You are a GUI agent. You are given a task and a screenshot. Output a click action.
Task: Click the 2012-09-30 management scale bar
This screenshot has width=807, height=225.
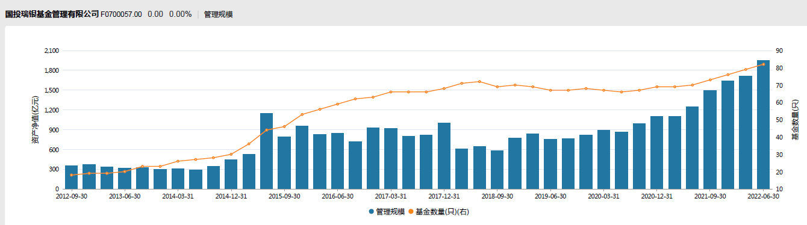(x=71, y=177)
